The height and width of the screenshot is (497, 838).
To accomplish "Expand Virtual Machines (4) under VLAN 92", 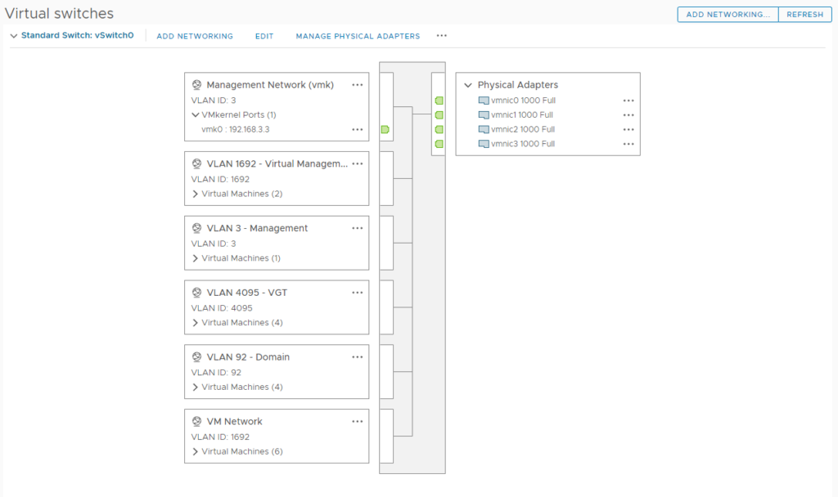I will (196, 387).
